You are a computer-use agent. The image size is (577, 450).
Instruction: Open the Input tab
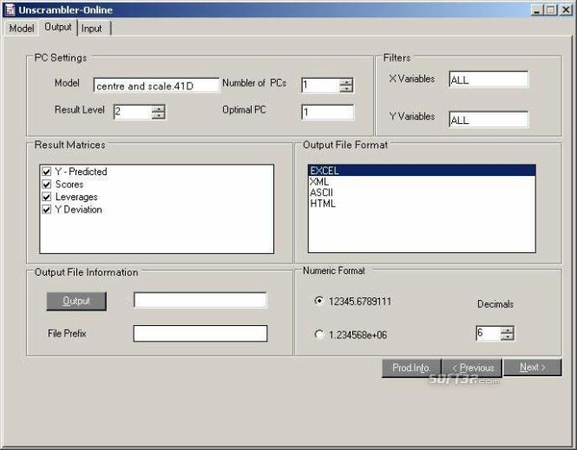click(x=92, y=29)
